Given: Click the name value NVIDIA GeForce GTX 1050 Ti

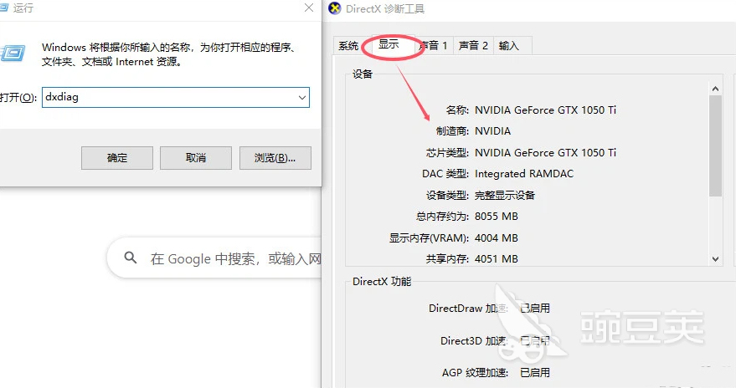Looking at the screenshot, I should (545, 110).
